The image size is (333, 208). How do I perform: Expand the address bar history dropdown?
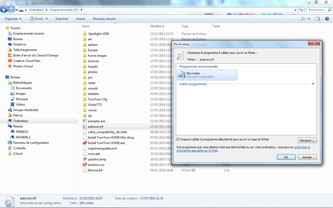pos(295,10)
